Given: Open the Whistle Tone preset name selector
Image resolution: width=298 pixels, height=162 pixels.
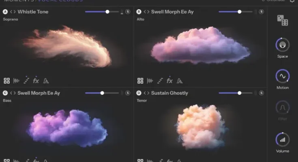Looking at the screenshot, I should (x=33, y=12).
